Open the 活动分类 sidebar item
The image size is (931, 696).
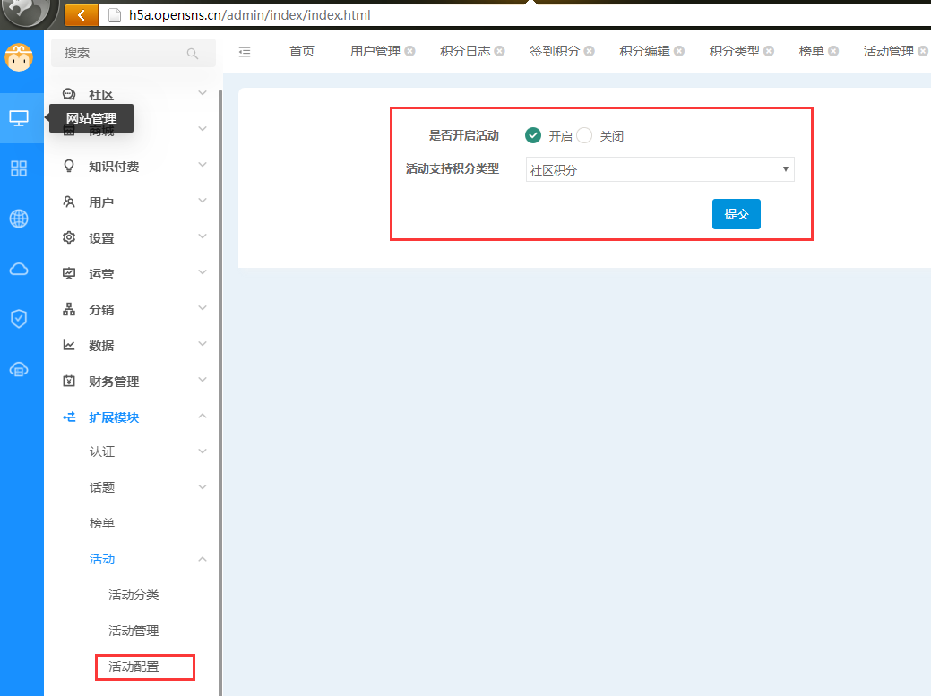134,595
